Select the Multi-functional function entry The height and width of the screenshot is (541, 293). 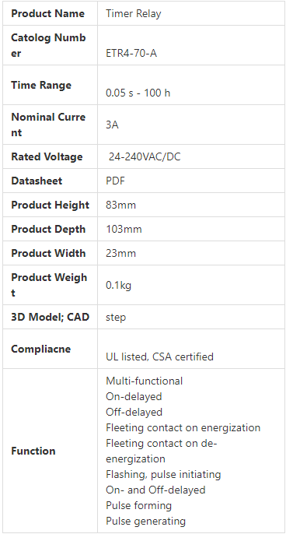pyautogui.click(x=145, y=381)
